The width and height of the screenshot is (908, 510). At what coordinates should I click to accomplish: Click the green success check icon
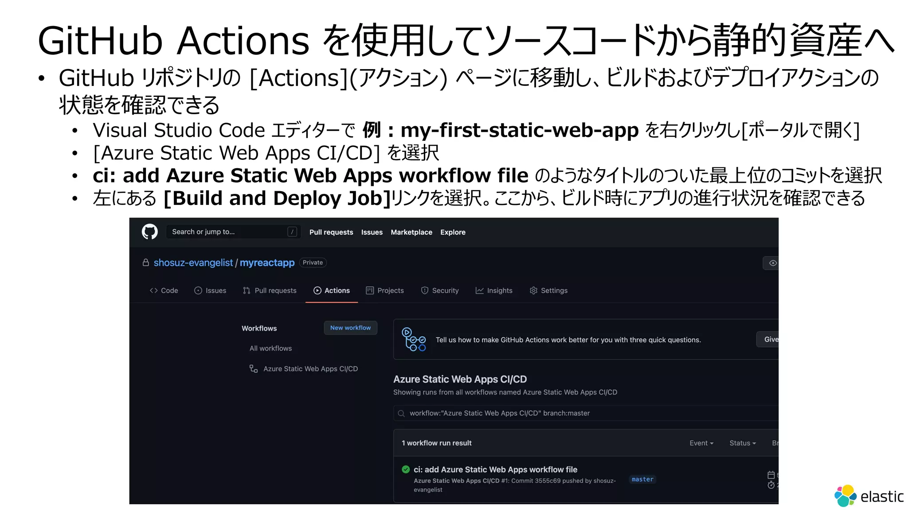[406, 469]
